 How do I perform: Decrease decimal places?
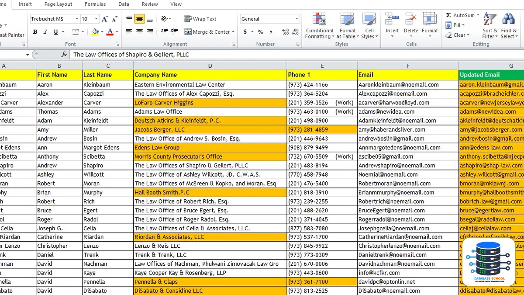[296, 32]
